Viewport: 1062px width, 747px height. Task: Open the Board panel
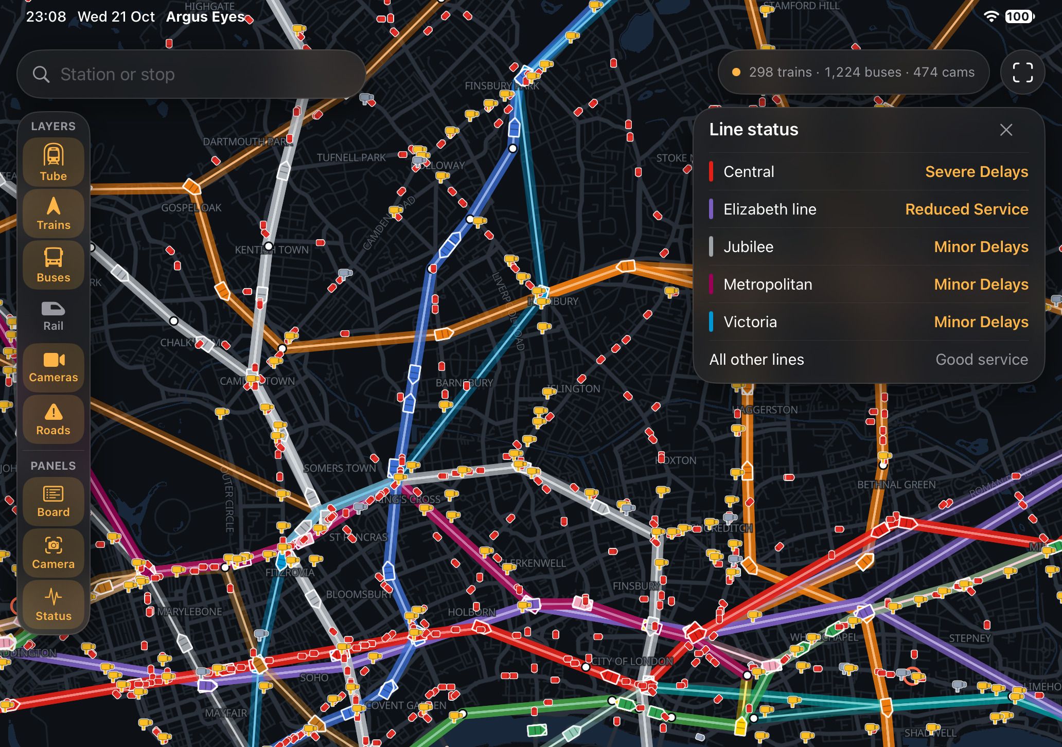click(x=54, y=502)
